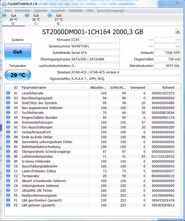185x221 pixels.
Task: Open the Sprache(Language) menu
Action: [x=110, y=11]
